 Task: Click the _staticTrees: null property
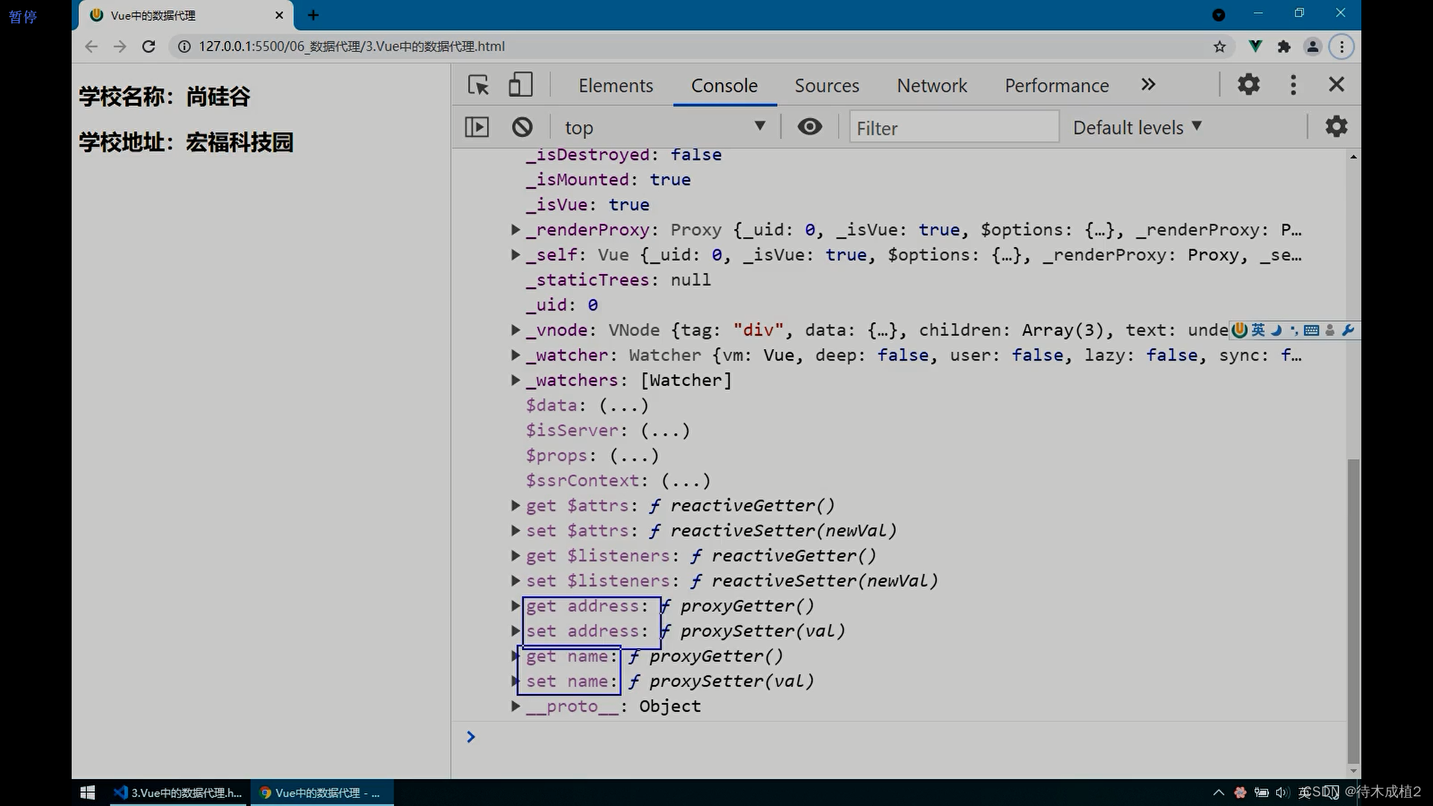[618, 280]
